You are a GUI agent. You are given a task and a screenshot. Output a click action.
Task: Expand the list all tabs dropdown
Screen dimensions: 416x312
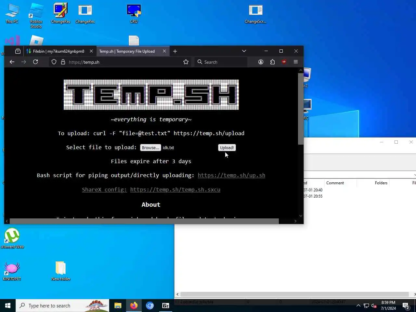(x=244, y=51)
